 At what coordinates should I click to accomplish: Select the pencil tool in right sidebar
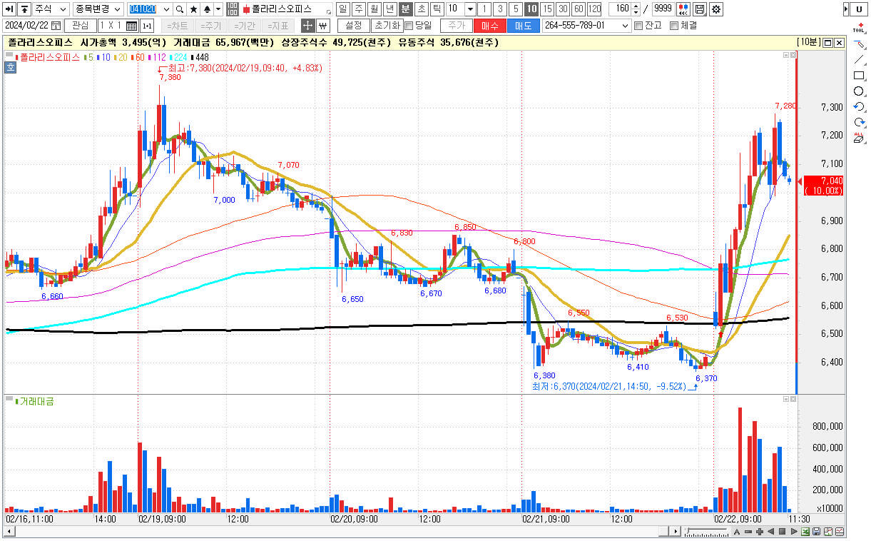tap(860, 44)
